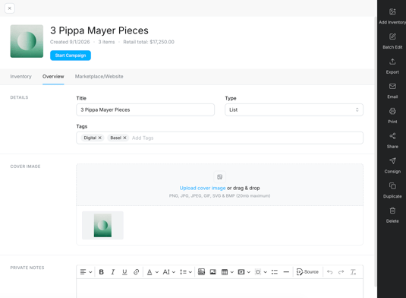406x298 pixels.
Task: Toggle underline formatting in notes editor
Action: (x=124, y=272)
